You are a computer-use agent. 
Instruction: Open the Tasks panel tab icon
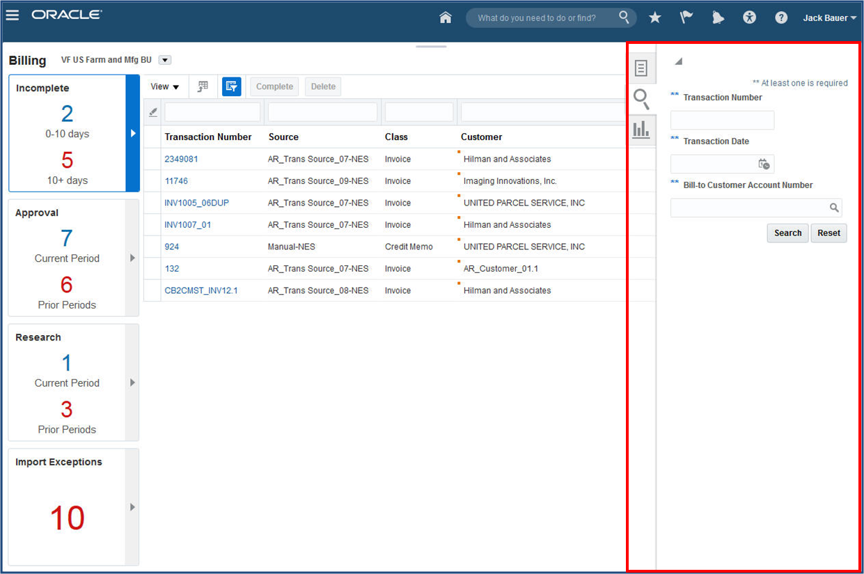641,68
